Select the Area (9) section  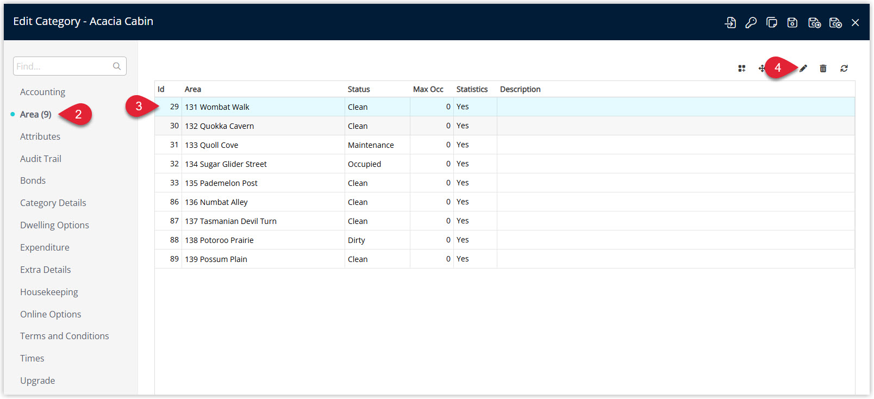(36, 114)
